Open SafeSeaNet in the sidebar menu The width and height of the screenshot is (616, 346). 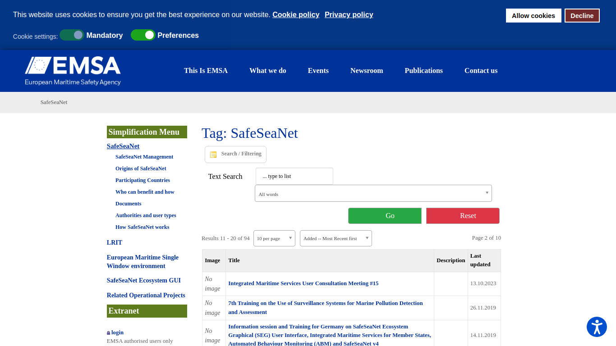[123, 146]
